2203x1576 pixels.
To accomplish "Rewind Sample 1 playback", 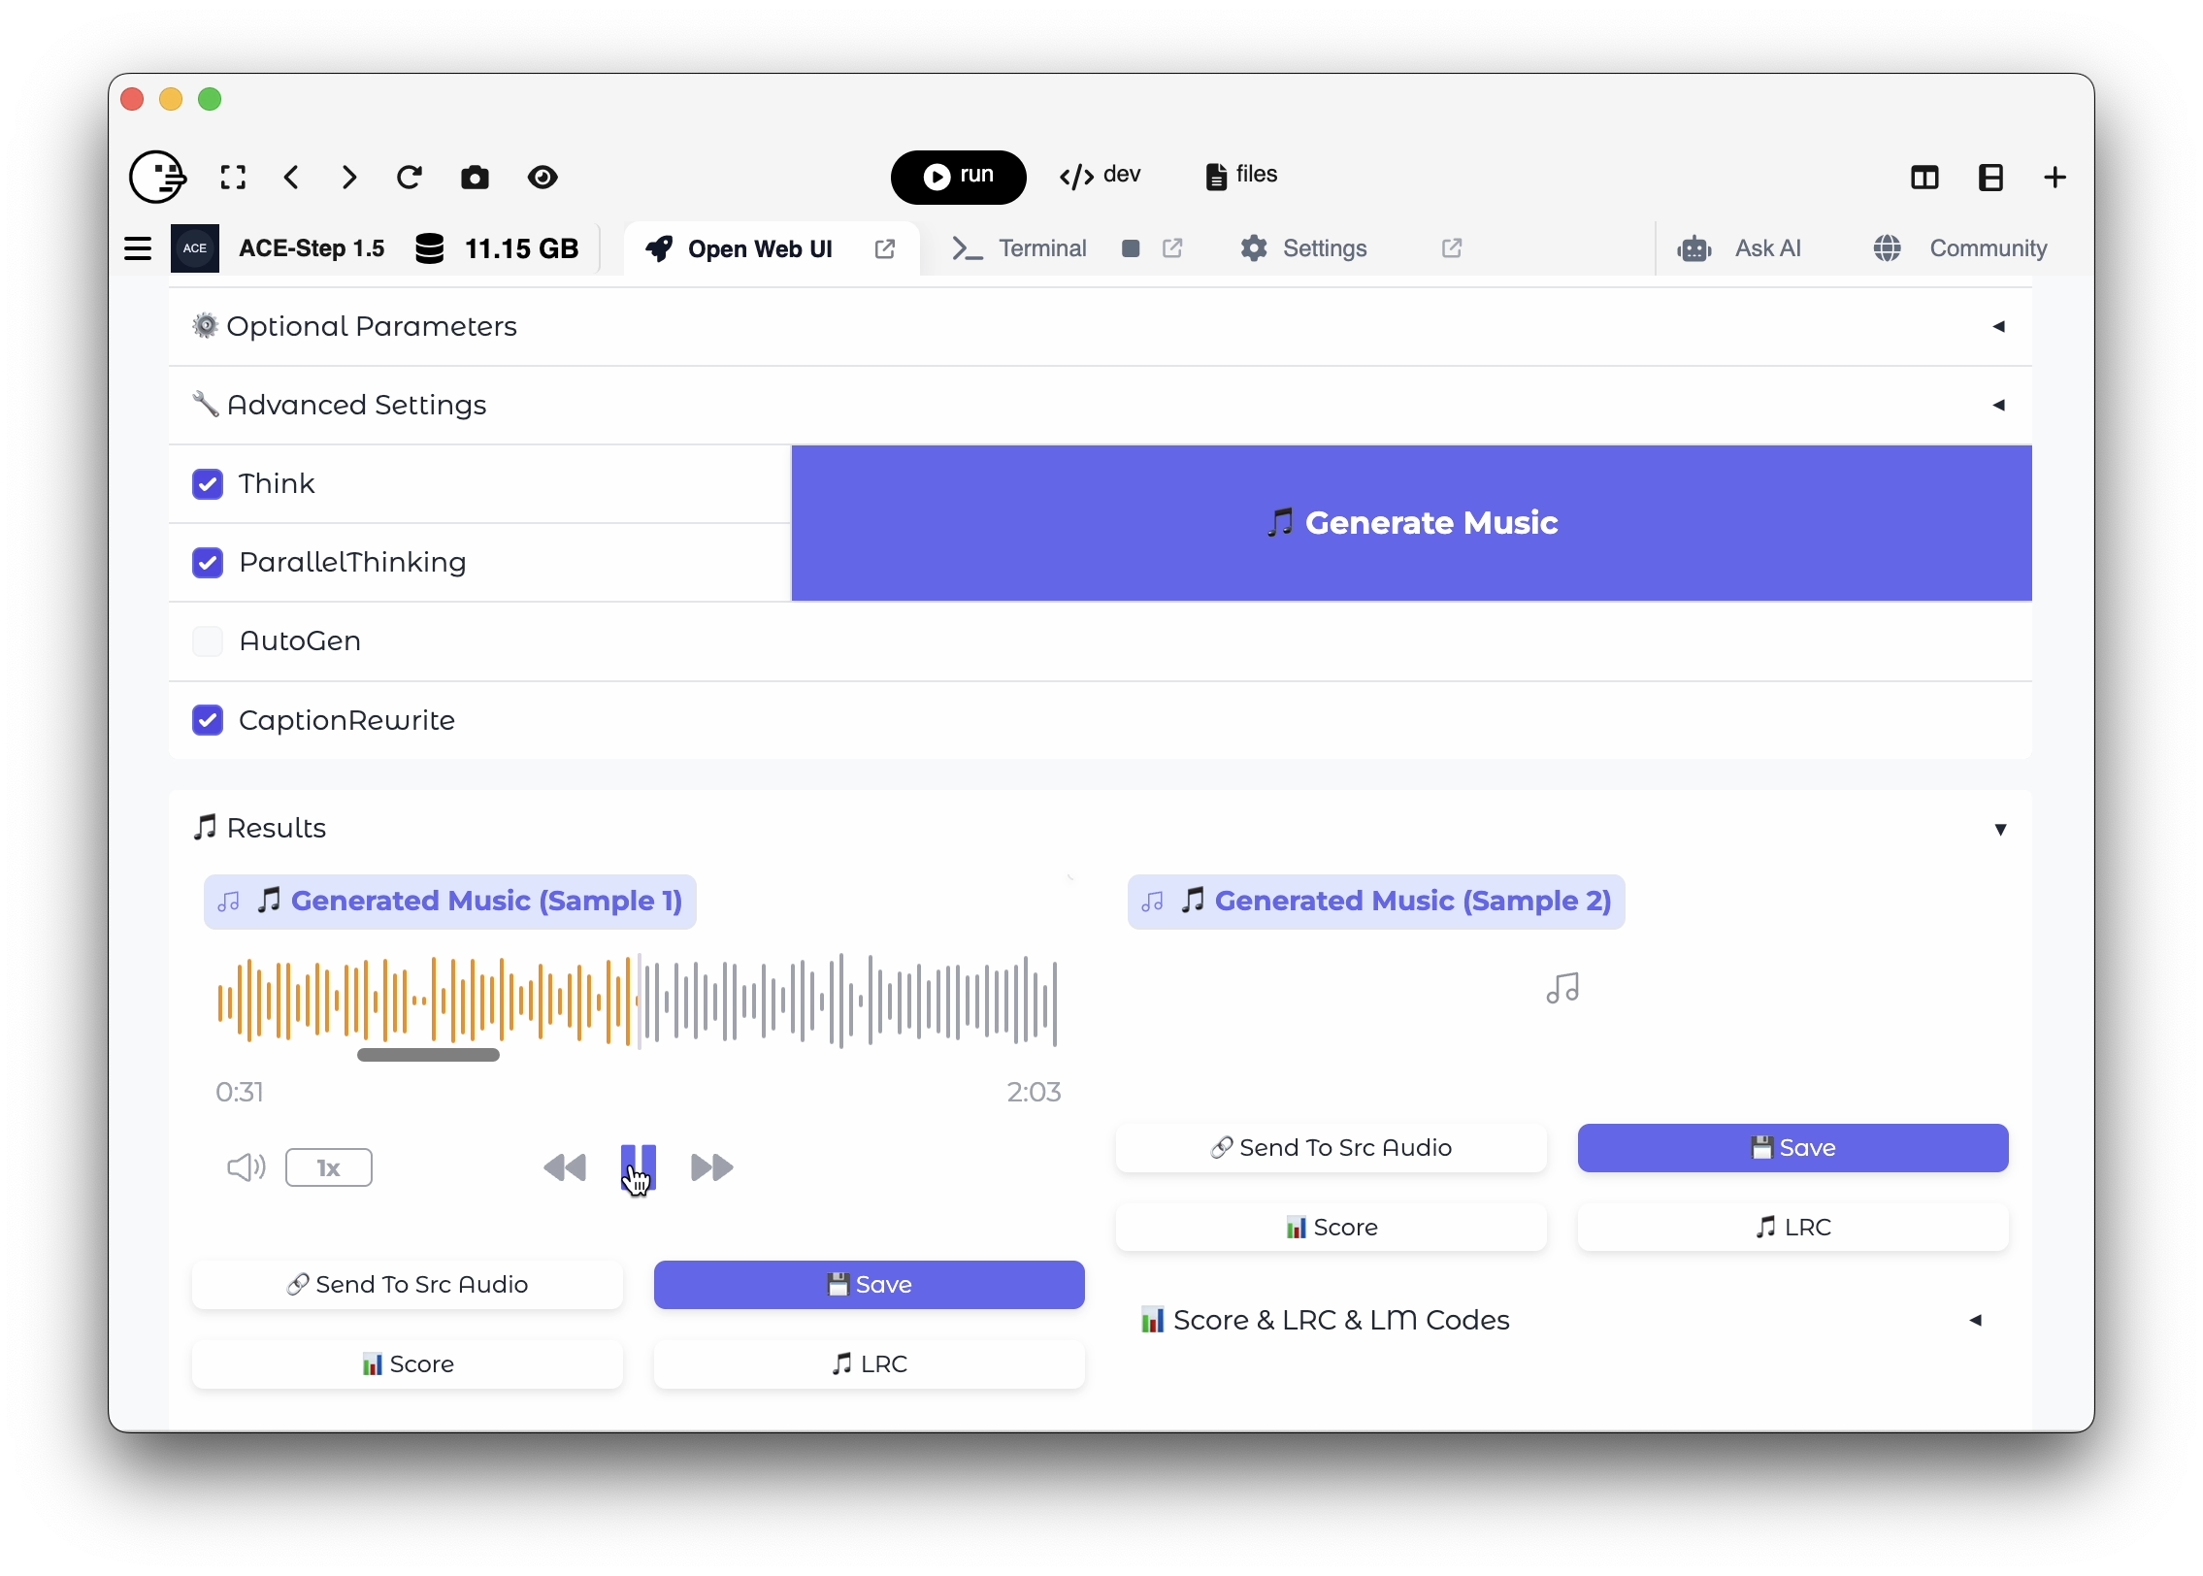I will tap(565, 1167).
